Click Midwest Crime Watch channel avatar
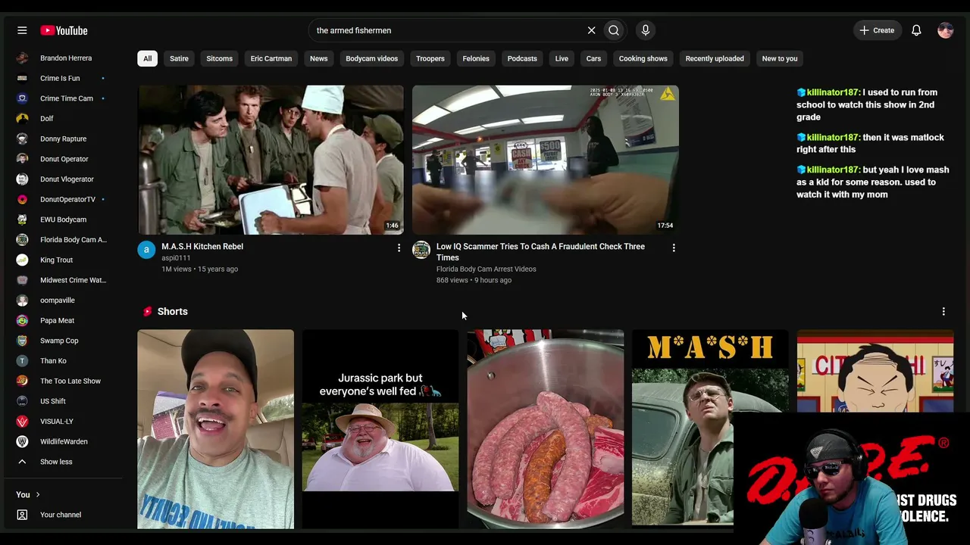Viewport: 970px width, 545px height. pyautogui.click(x=23, y=280)
